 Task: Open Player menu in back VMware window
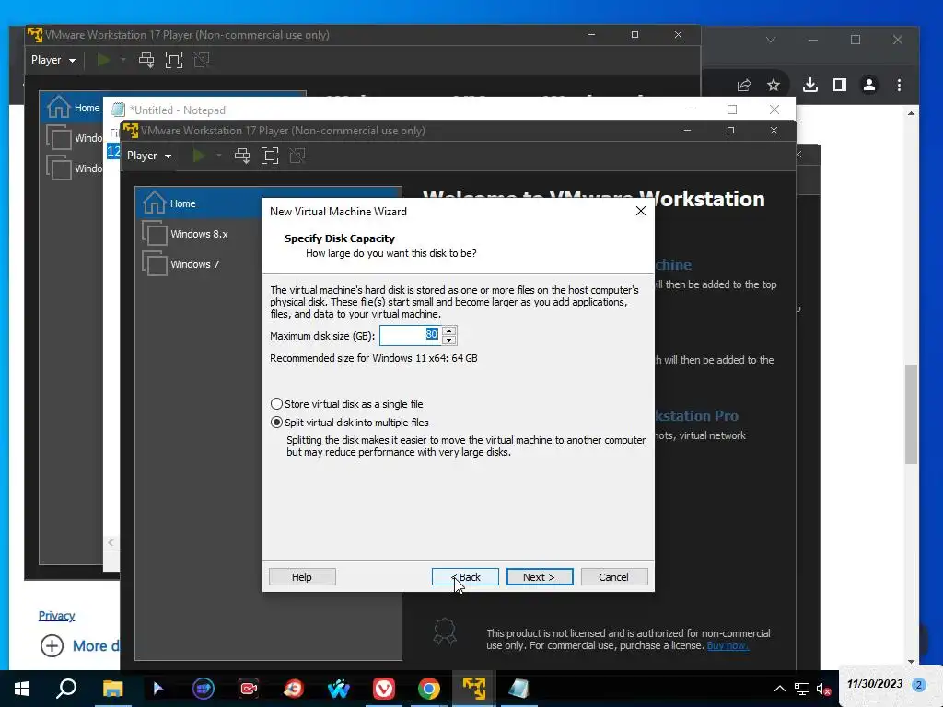(52, 60)
